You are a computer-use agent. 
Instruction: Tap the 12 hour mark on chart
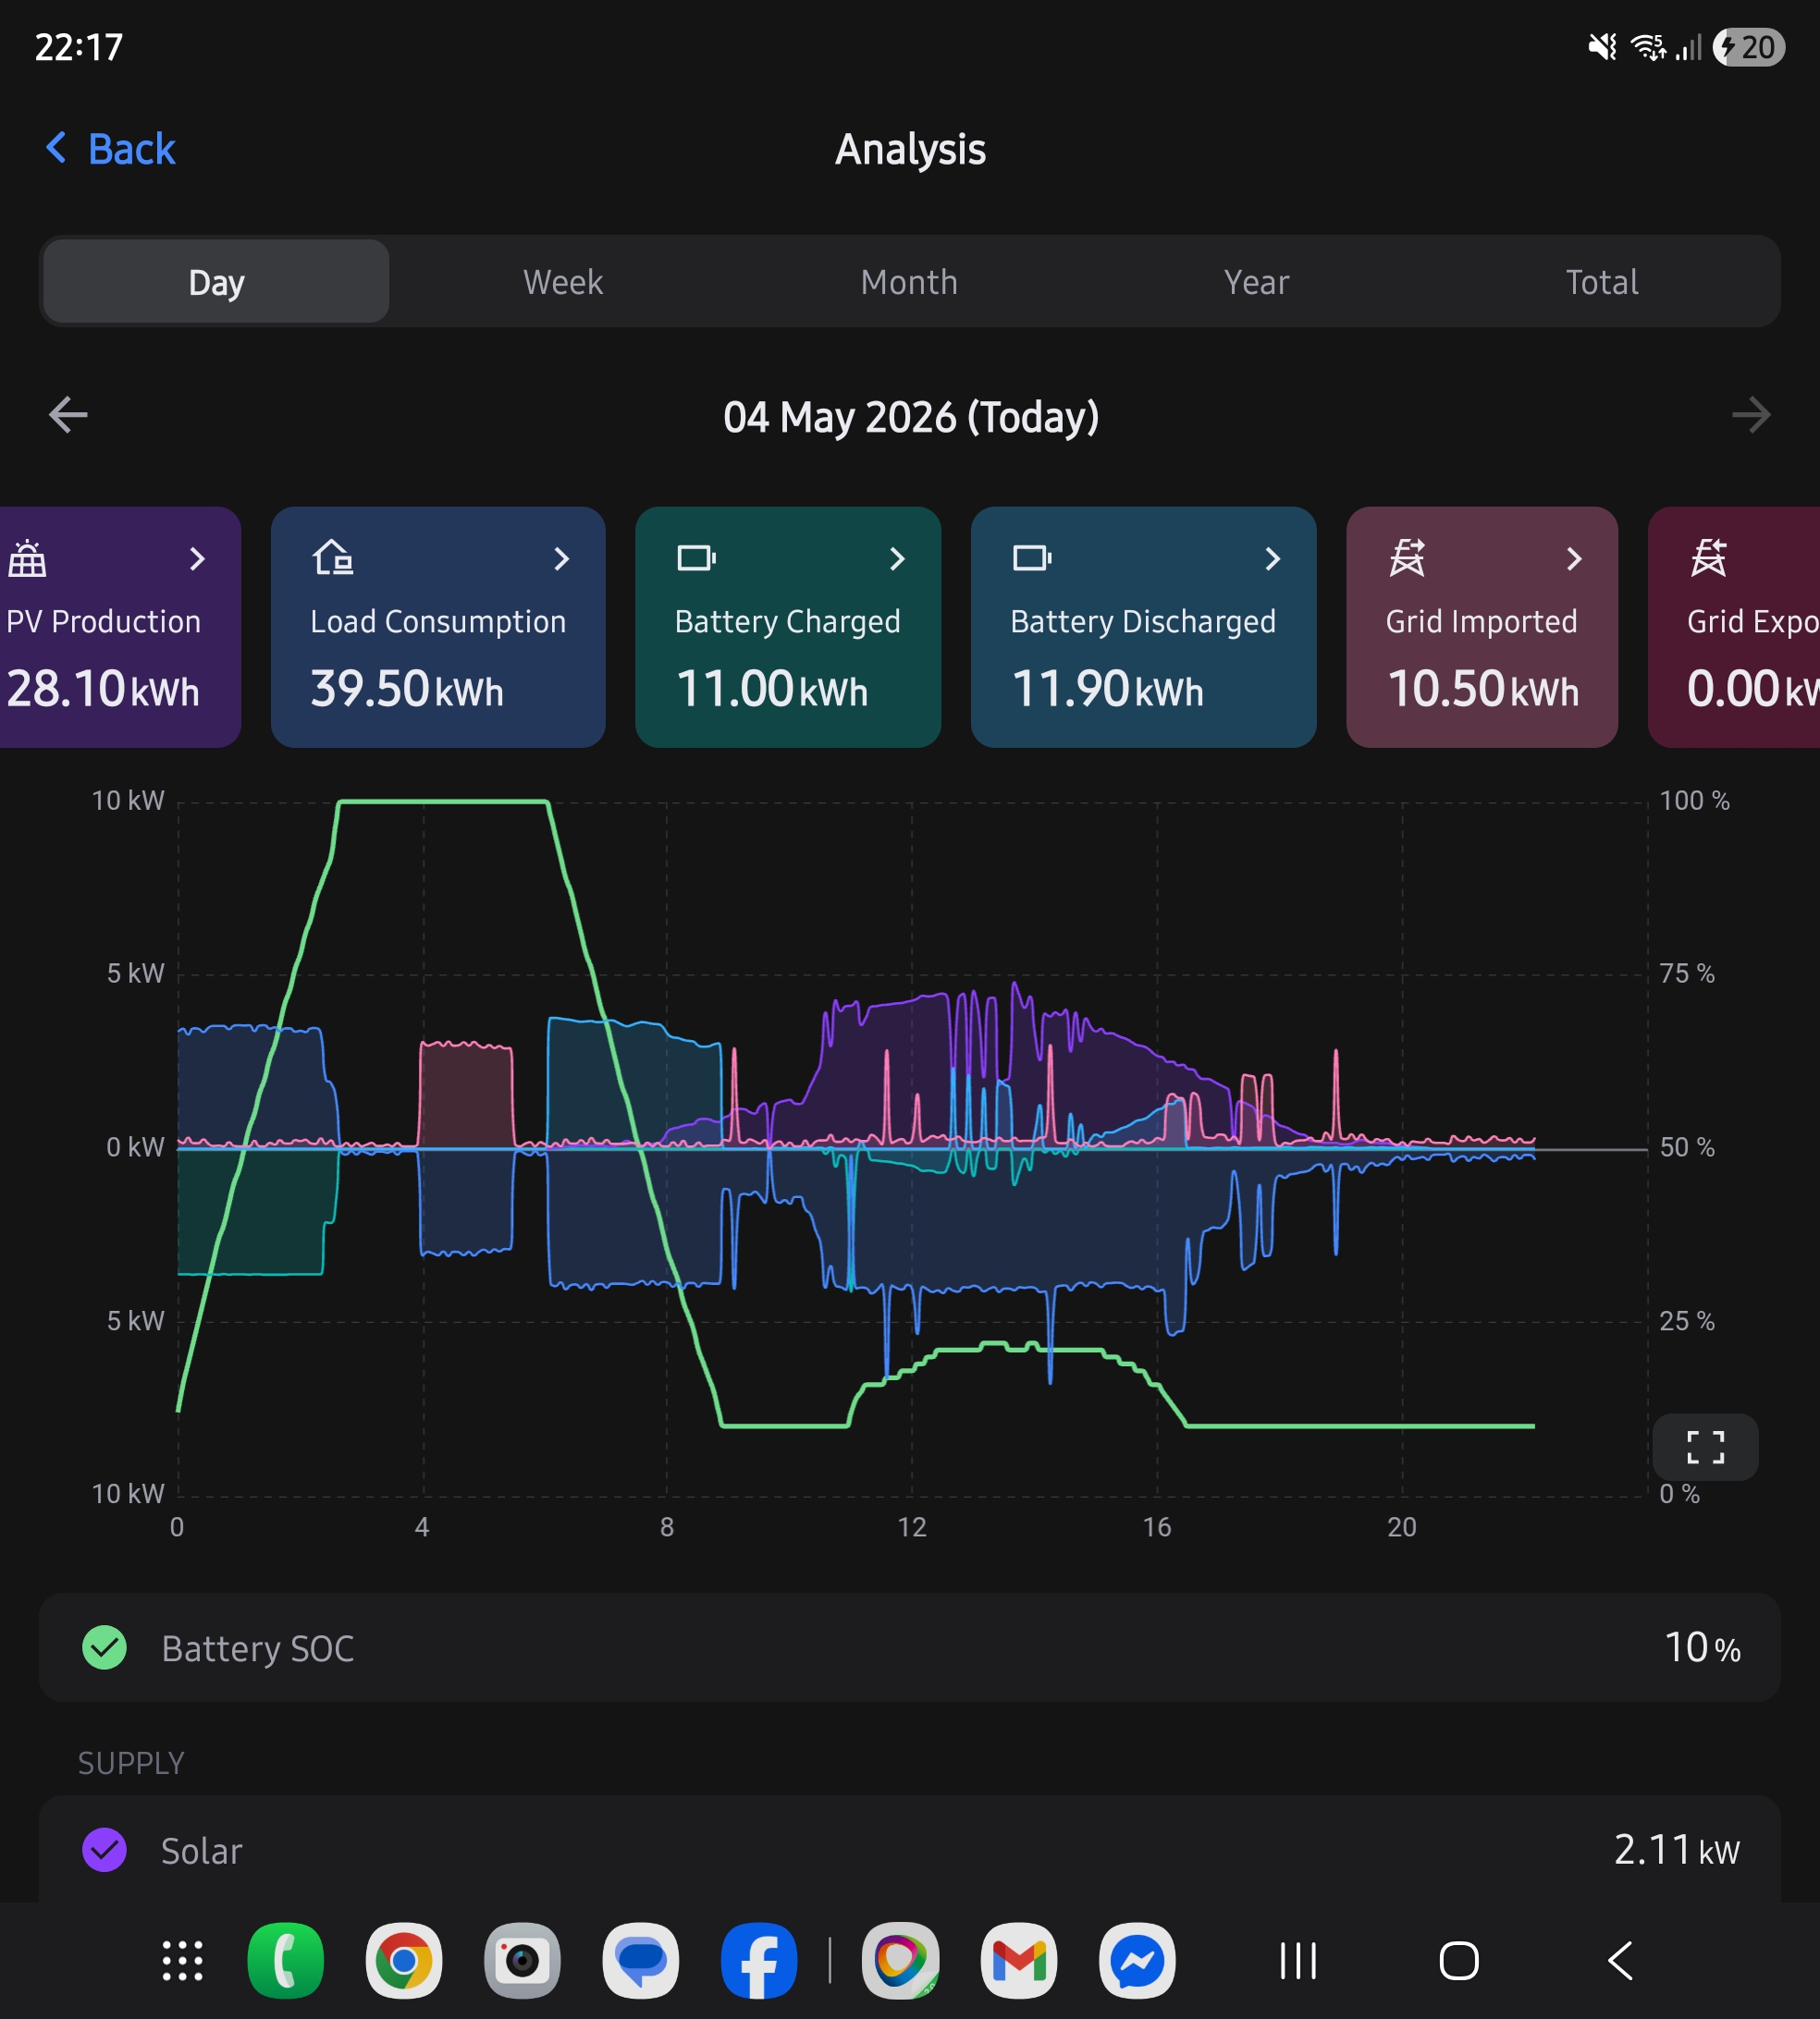tap(912, 1526)
